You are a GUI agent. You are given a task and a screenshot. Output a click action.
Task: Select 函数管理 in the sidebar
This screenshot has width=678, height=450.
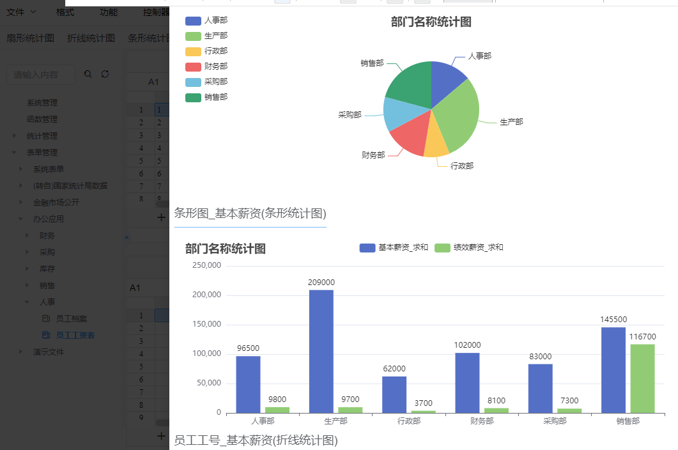tap(42, 120)
